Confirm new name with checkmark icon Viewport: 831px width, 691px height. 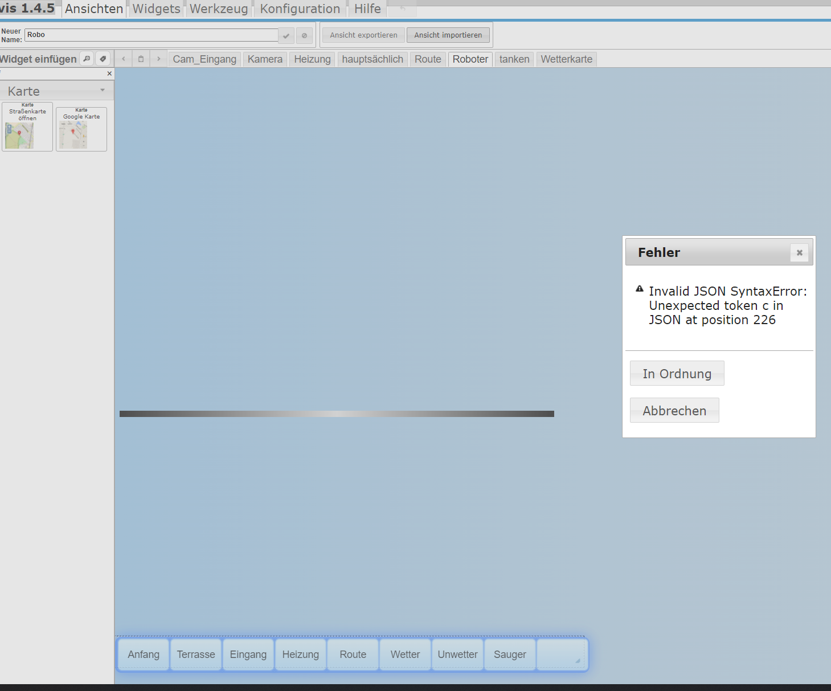click(x=286, y=35)
